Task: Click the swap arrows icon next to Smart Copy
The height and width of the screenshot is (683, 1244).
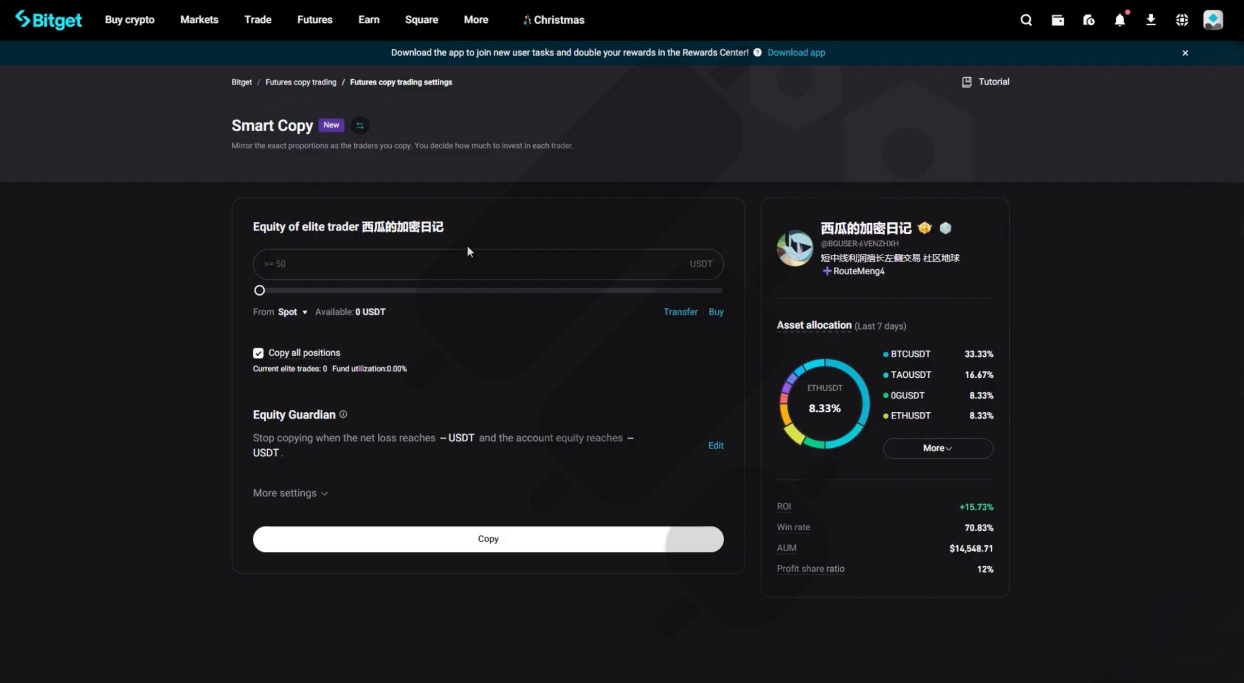Action: pos(360,125)
